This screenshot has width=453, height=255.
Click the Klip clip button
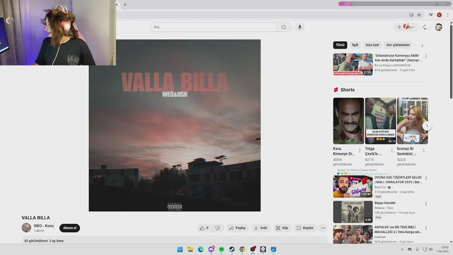click(x=282, y=228)
